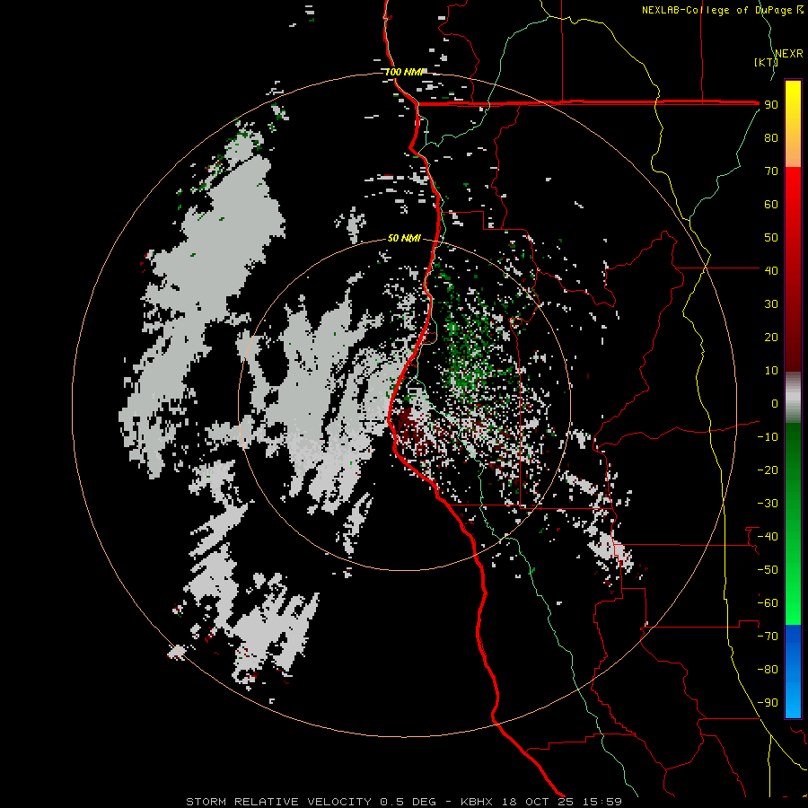Image resolution: width=808 pixels, height=808 pixels.
Task: Click the 15:59 timestamp in footer
Action: click(x=602, y=802)
